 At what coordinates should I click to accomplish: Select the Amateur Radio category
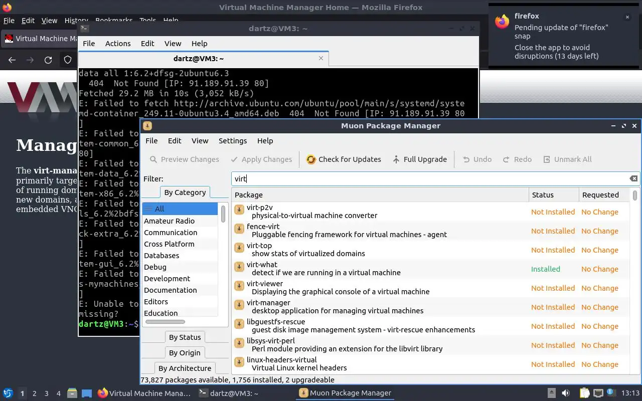click(x=180, y=221)
